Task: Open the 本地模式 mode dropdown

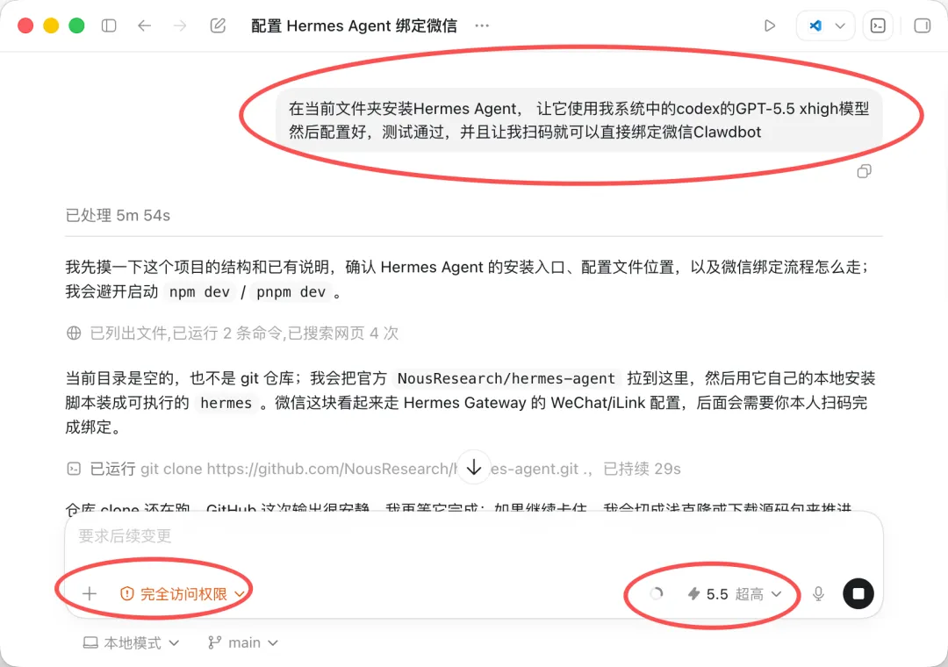Action: click(x=131, y=642)
